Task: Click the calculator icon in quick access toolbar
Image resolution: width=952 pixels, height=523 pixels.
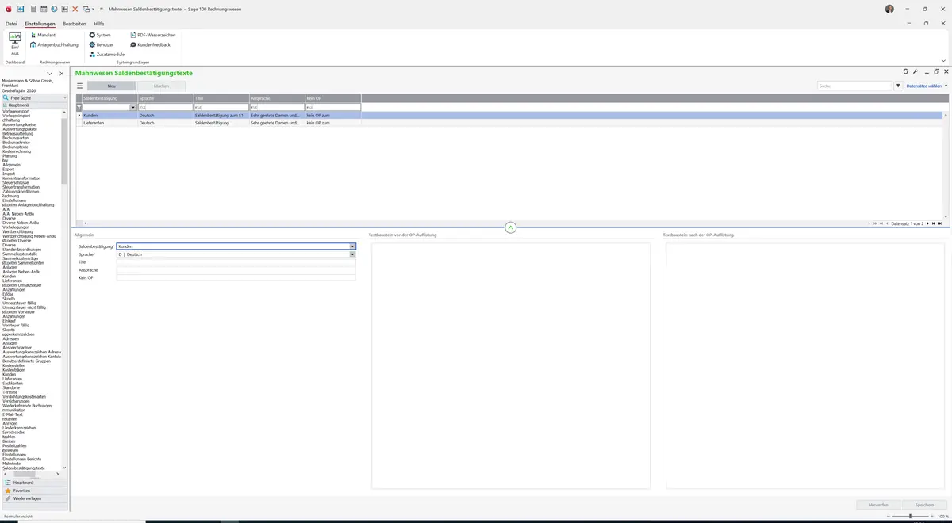Action: (33, 8)
